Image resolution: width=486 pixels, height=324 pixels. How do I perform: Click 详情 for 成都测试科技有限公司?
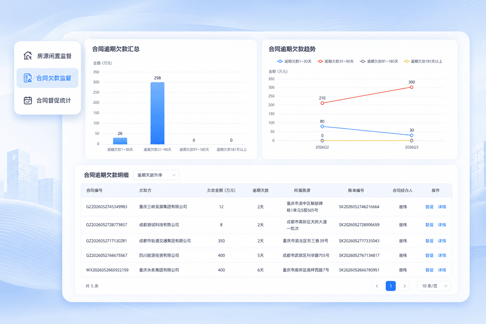[x=442, y=225]
